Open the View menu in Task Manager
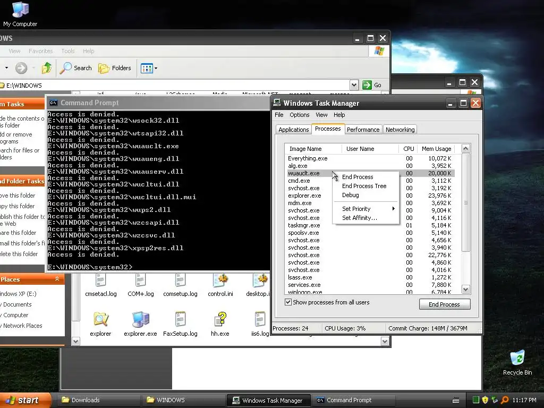The height and width of the screenshot is (408, 544). [321, 115]
